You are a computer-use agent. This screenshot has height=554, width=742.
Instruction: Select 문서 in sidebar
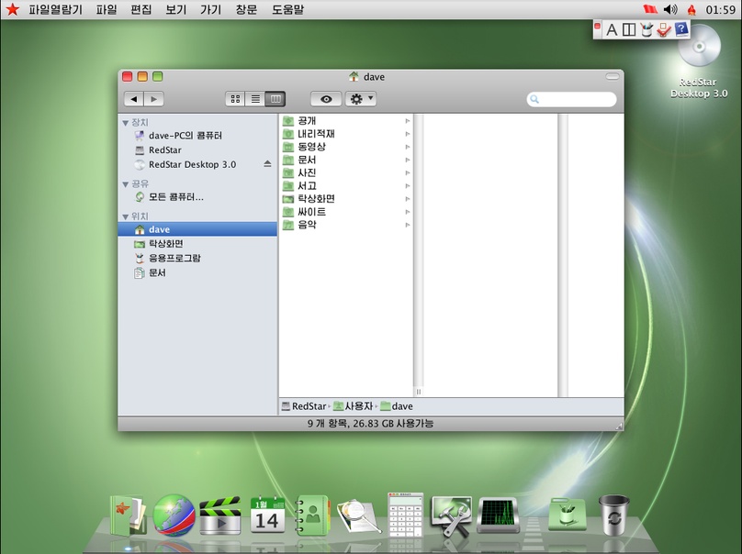point(197,272)
